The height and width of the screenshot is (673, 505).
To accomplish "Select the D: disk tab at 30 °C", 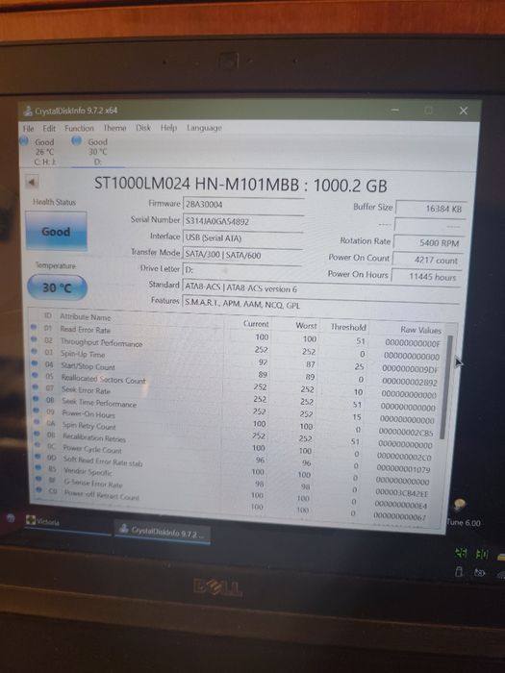I will 98,152.
